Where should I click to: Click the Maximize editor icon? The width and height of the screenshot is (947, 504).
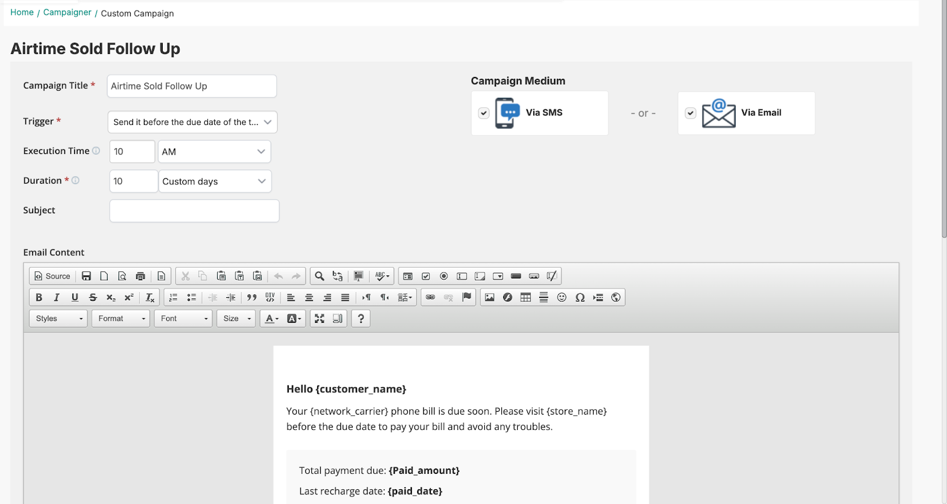click(320, 319)
